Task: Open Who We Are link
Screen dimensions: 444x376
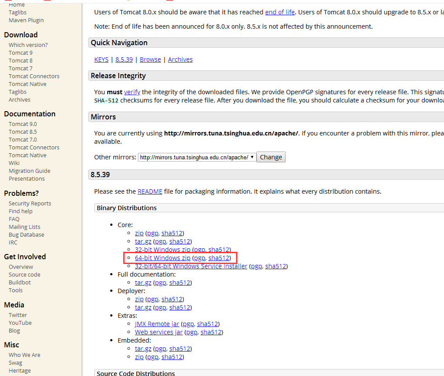Action: [x=24, y=355]
